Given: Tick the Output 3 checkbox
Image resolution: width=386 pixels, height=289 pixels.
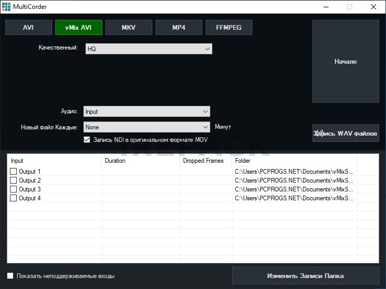Looking at the screenshot, I should click(14, 189).
